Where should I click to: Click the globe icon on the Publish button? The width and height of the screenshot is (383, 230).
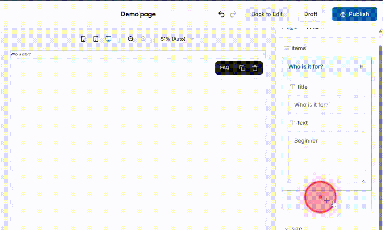pos(343,15)
